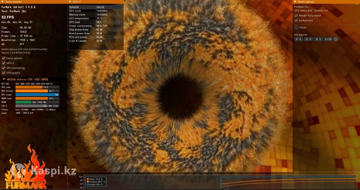Click the blue GPU usage bar
The width and height of the screenshot is (360, 190).
coord(37,95)
